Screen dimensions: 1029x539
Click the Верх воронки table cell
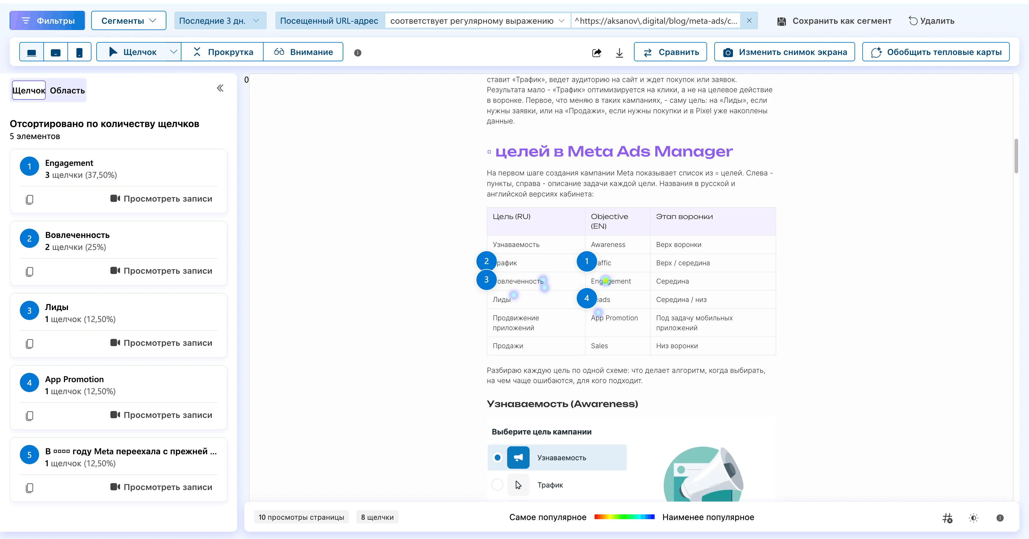tap(713, 245)
